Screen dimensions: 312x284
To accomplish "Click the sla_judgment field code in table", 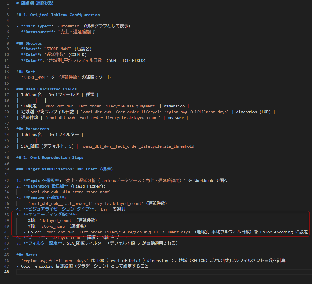I will pyautogui.click(x=100, y=106).
